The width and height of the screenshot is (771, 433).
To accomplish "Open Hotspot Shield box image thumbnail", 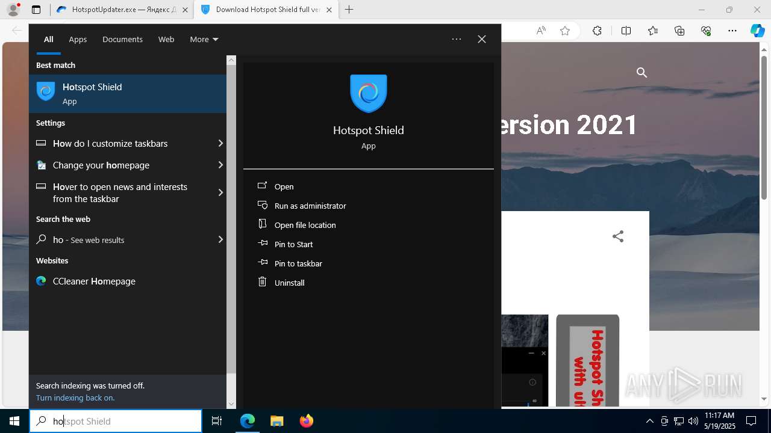I will click(587, 360).
